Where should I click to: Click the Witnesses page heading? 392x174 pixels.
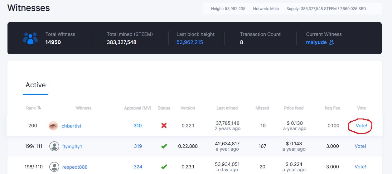point(28,8)
